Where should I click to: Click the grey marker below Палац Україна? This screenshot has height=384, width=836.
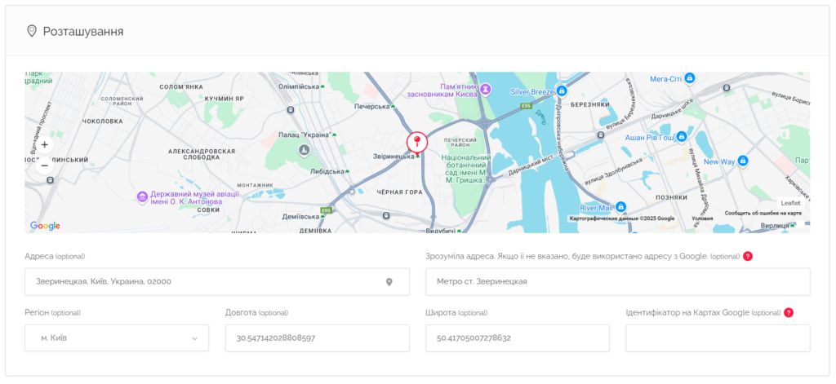click(305, 151)
